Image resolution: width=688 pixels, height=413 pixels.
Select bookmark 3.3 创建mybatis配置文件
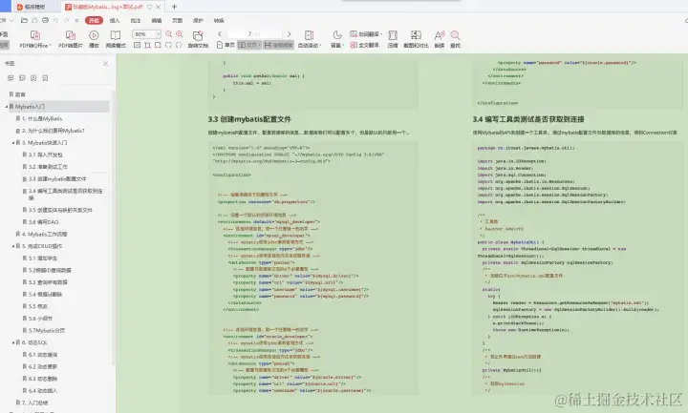click(57, 178)
